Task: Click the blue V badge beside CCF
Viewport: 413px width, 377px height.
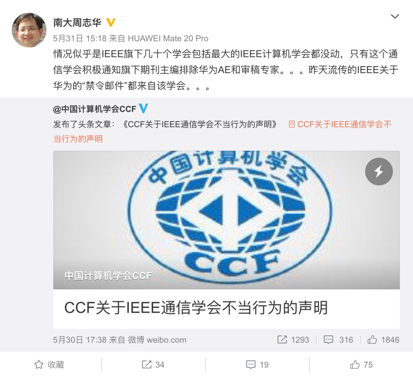Action: click(143, 108)
